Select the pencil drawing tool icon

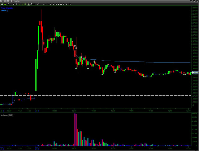pos(29,4)
